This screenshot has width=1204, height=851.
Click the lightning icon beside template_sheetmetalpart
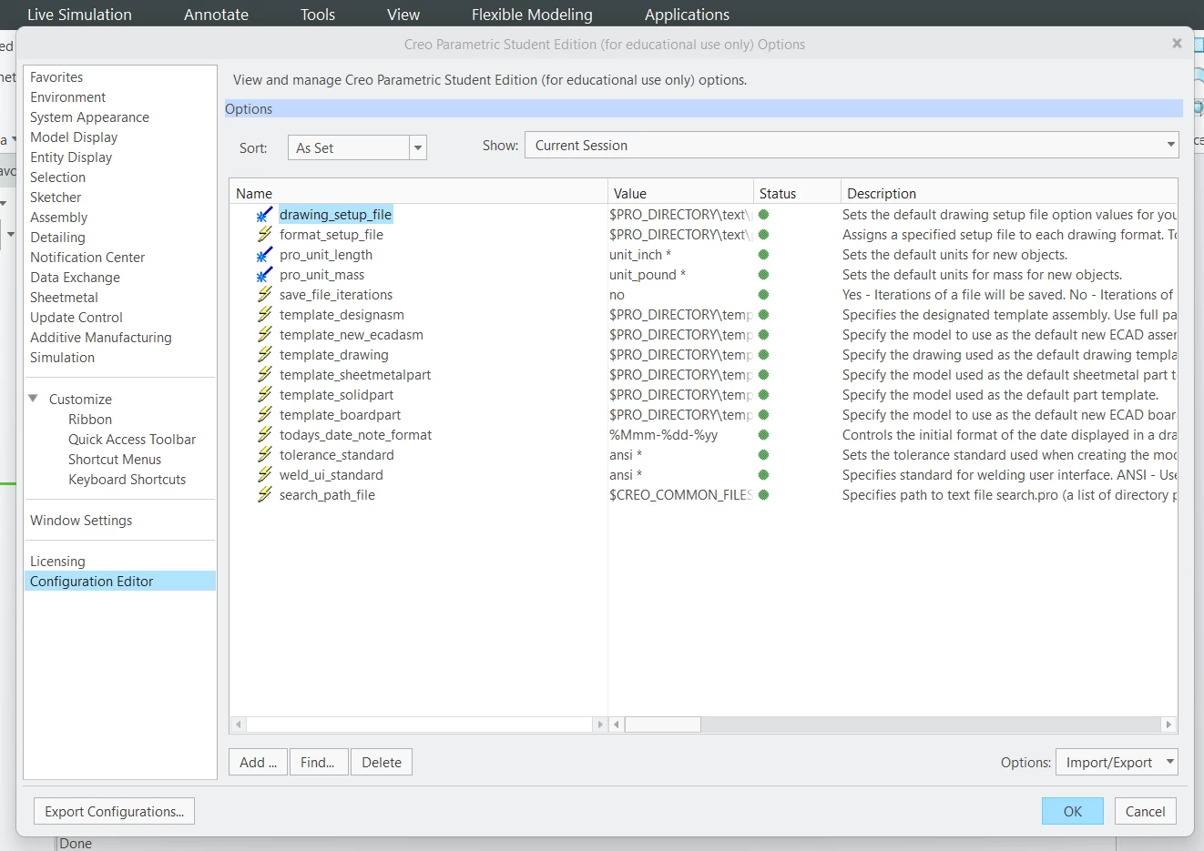[264, 375]
